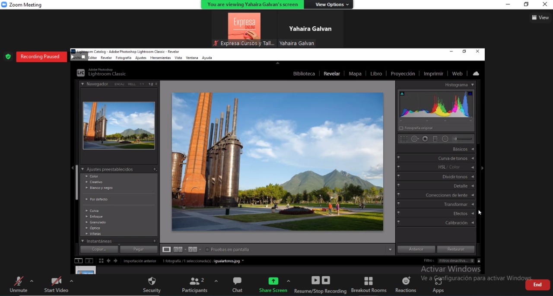Switch to Mapa module
The image size is (553, 296).
[x=355, y=73]
